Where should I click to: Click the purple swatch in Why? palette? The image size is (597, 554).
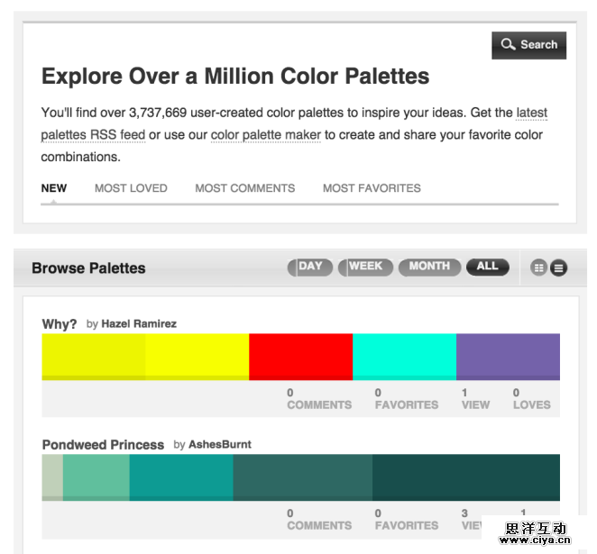click(x=508, y=357)
